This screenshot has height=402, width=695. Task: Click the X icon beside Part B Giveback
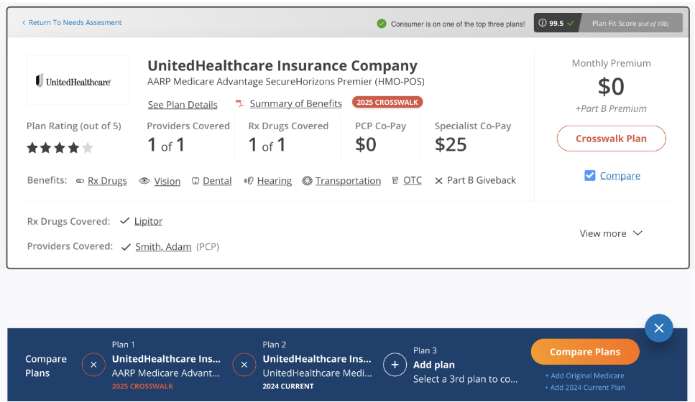[439, 181]
